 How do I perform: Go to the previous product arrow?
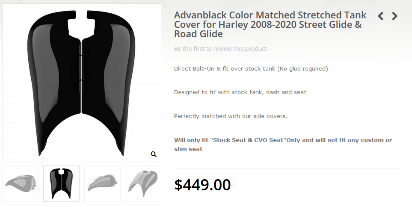tap(380, 16)
